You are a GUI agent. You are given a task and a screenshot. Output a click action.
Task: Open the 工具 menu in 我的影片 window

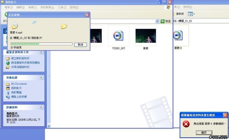click(x=62, y=7)
